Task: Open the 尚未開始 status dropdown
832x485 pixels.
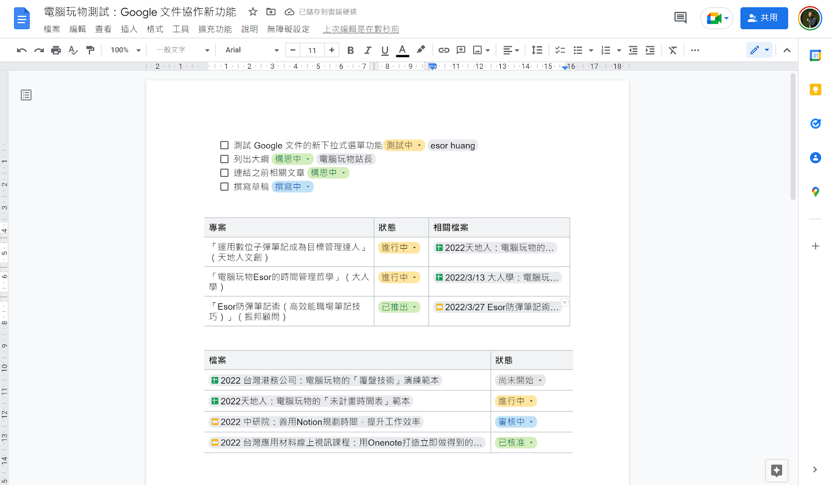Action: click(x=520, y=380)
